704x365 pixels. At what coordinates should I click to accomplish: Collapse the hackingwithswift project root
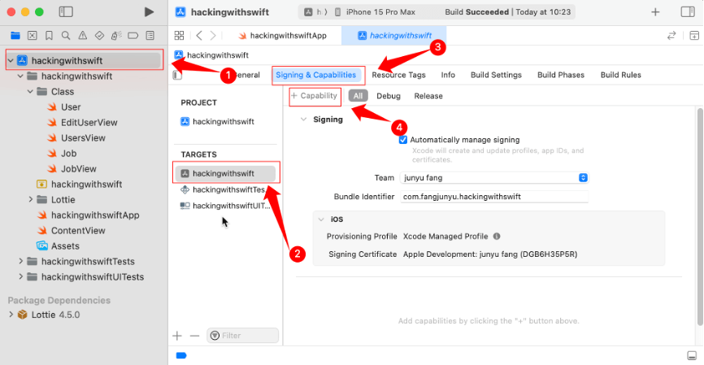[x=11, y=61]
